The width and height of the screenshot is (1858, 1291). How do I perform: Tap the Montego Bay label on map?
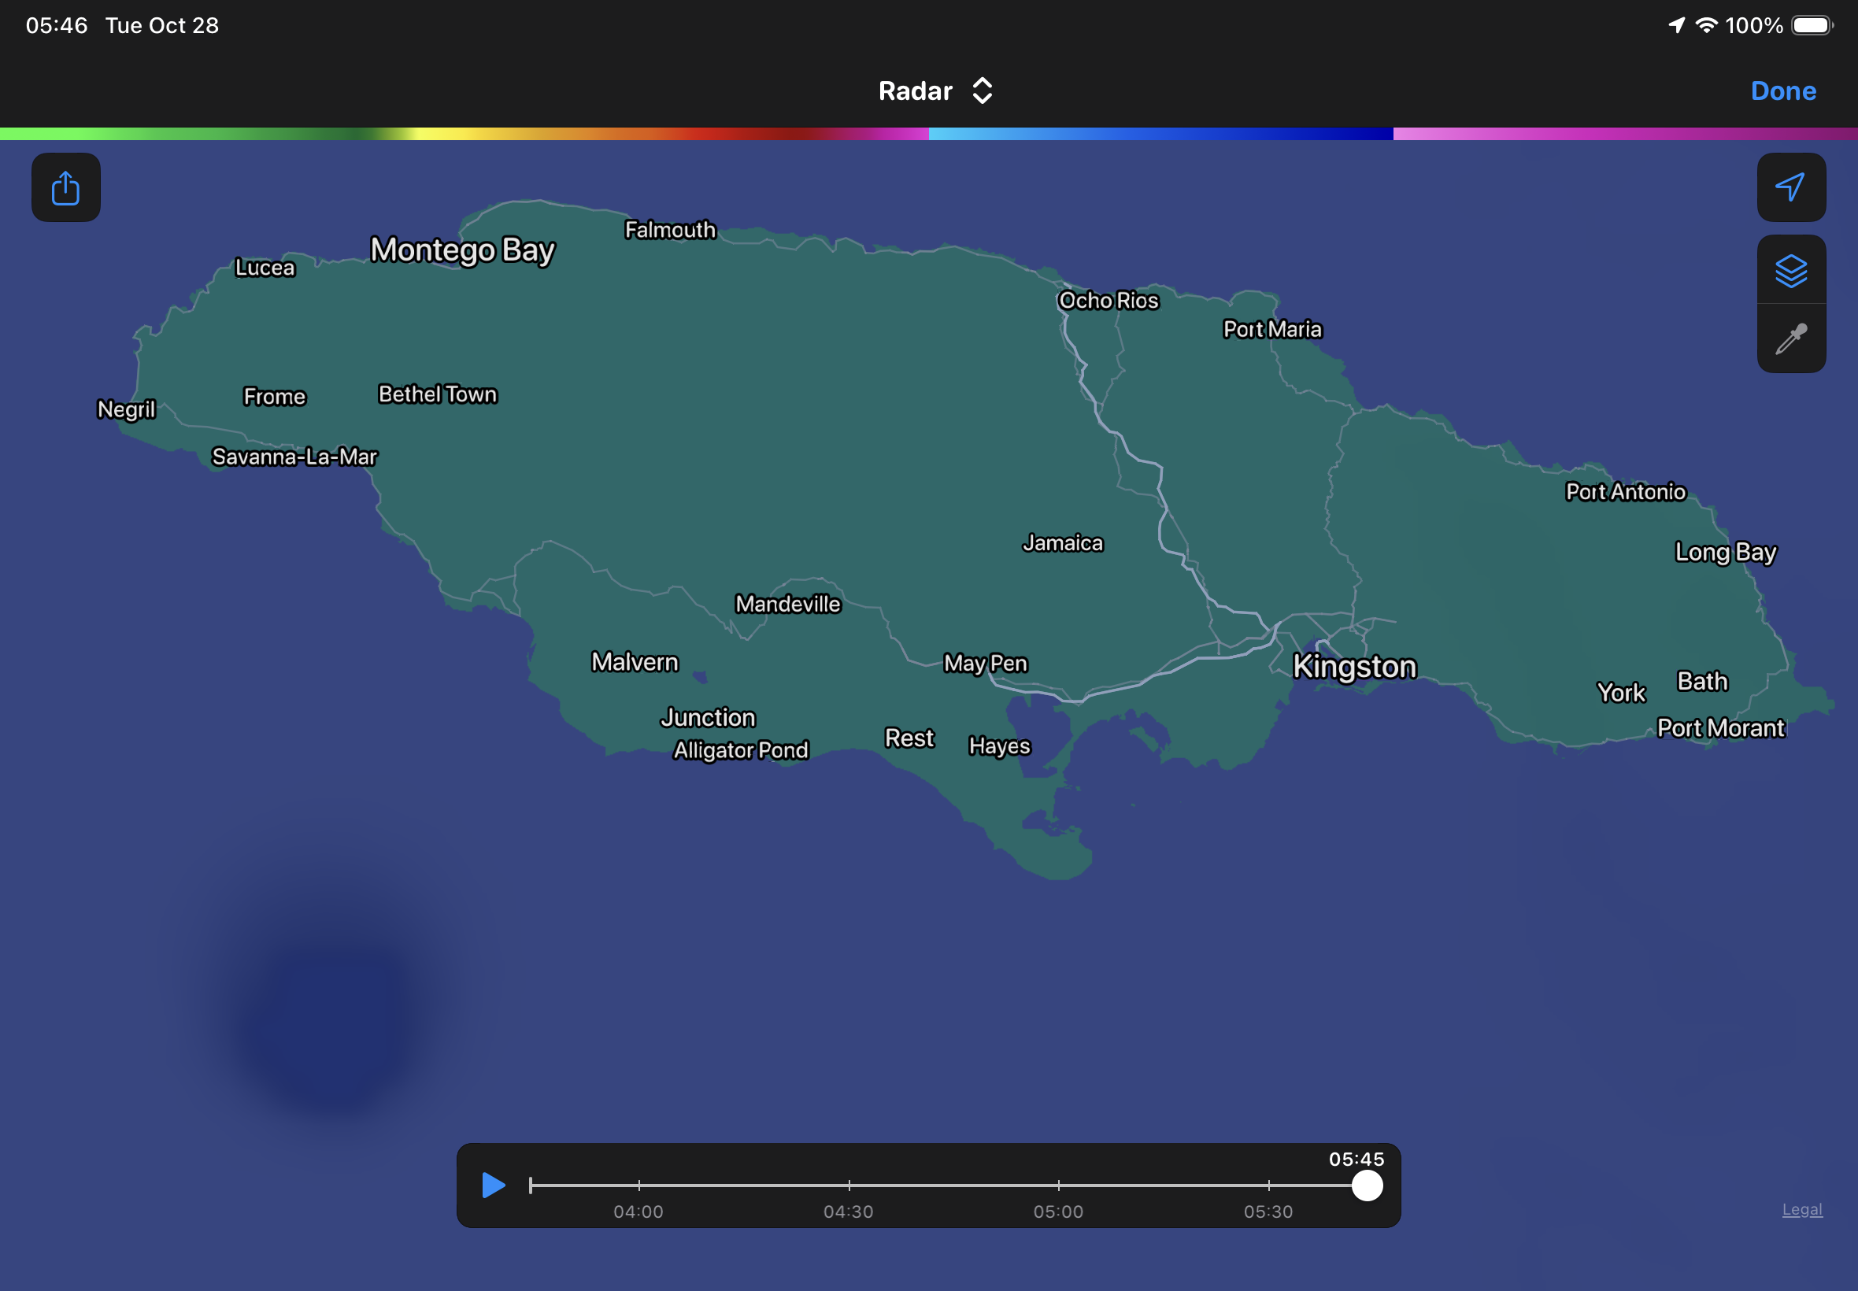tap(462, 250)
